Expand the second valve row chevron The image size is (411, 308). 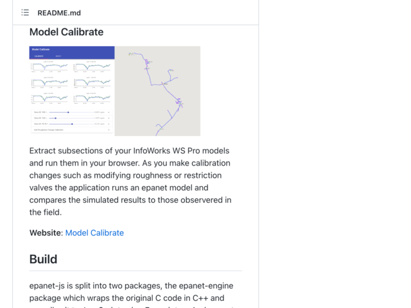109,118
